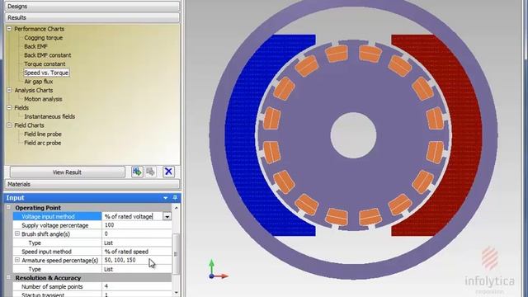Screen dimensions: 528x297
Task: Collapse the Performance Charts tree node
Action: tap(9, 29)
